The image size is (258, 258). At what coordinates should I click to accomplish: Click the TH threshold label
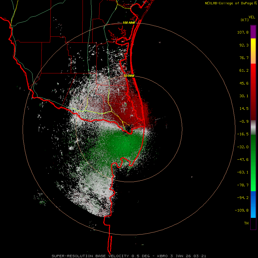point(246,223)
